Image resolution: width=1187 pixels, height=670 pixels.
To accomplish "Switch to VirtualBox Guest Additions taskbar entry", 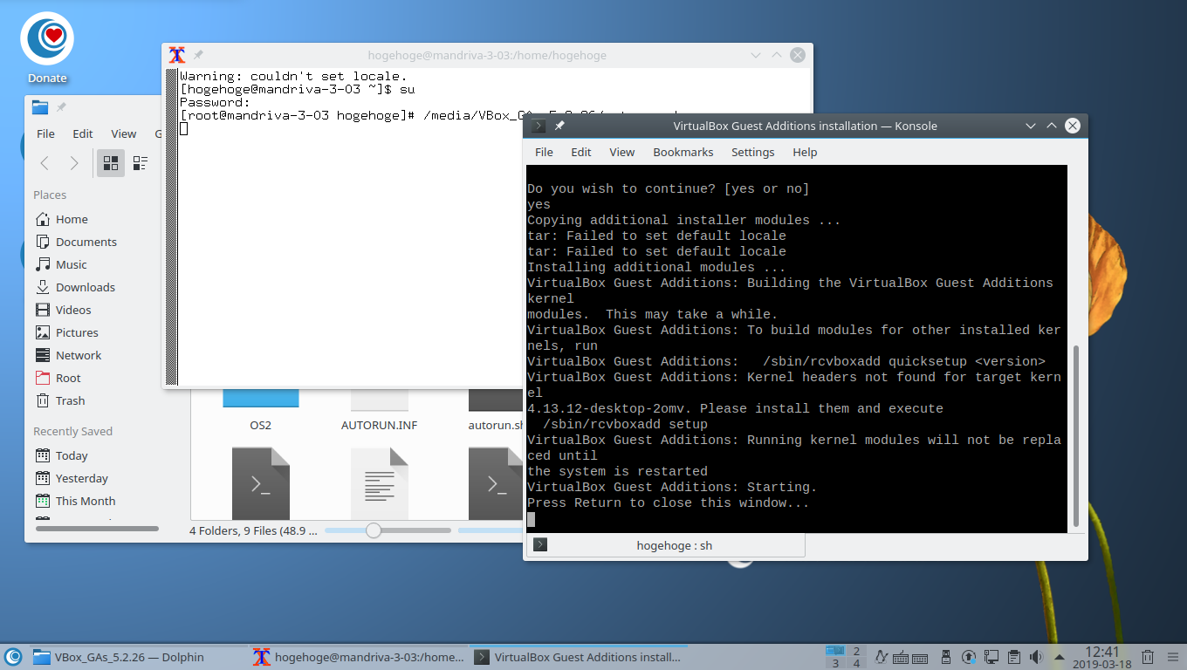I will click(x=579, y=657).
